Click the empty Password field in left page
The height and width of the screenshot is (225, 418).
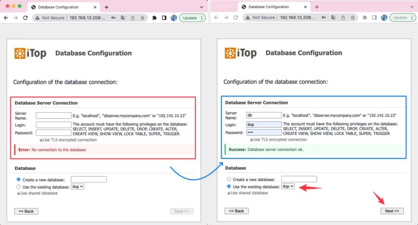[x=53, y=132]
